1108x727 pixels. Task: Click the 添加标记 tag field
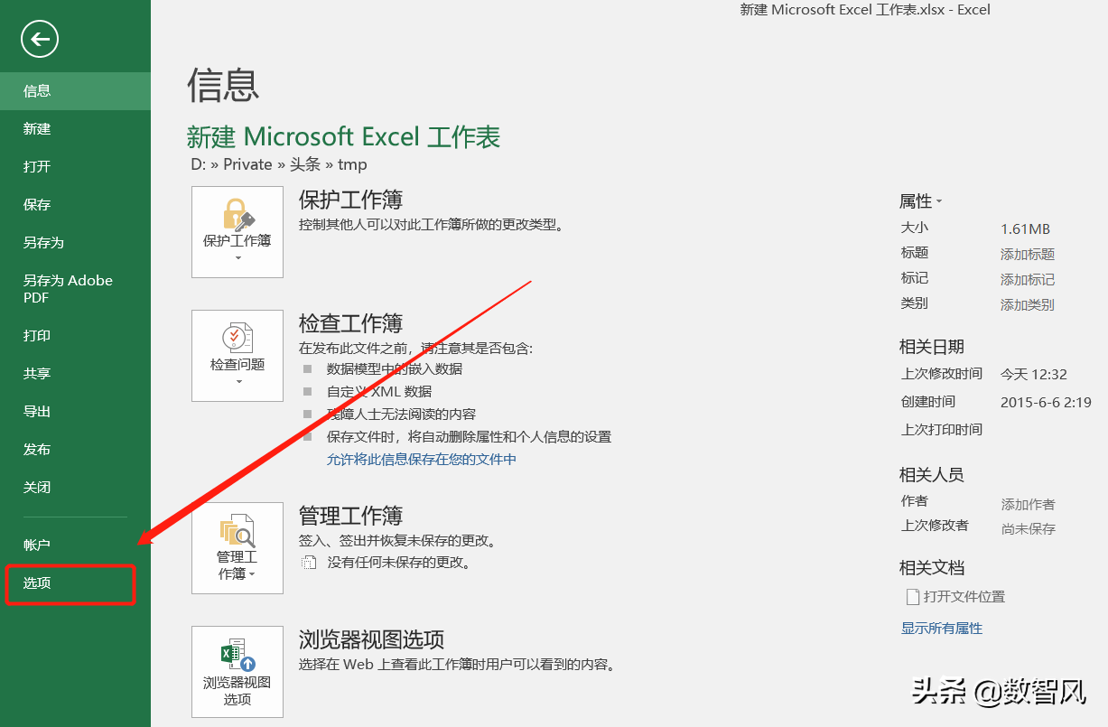1028,280
